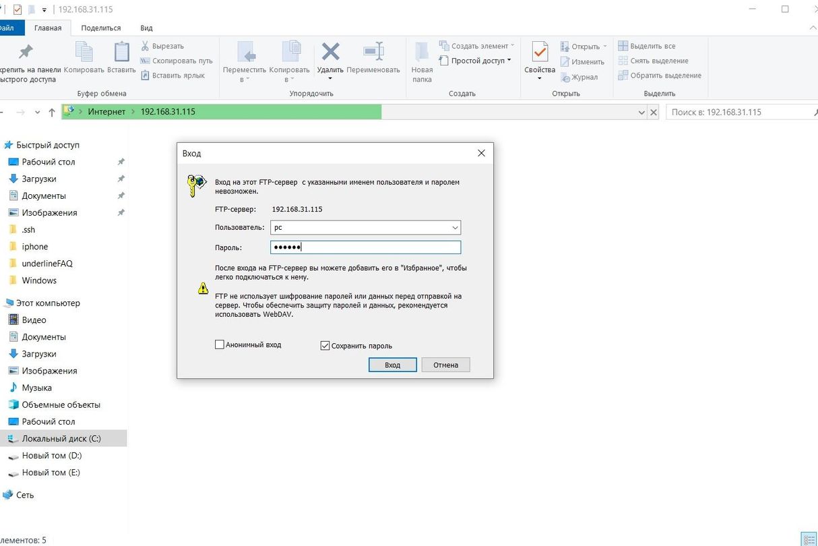
Task: Click the Paste (Вставить) clipboard icon
Action: [121, 52]
